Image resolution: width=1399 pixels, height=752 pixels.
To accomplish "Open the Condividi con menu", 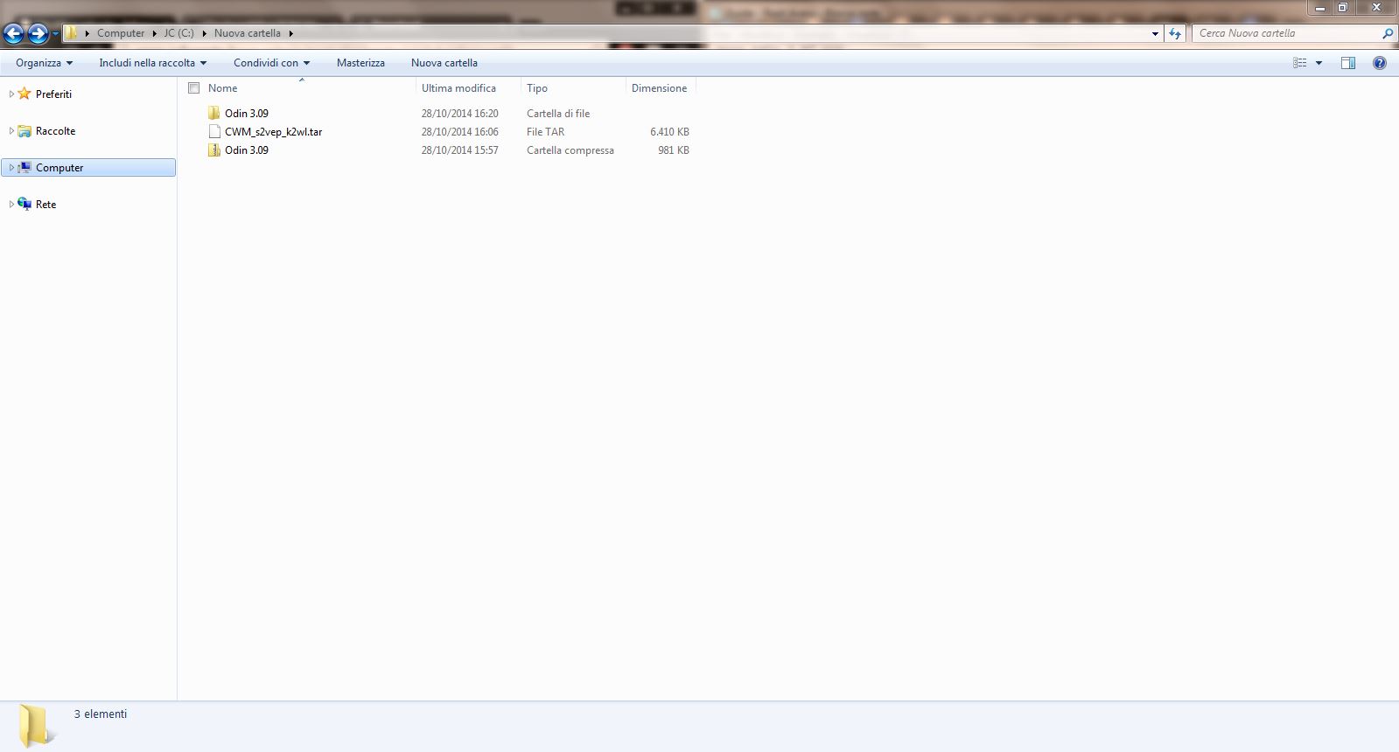I will click(271, 63).
